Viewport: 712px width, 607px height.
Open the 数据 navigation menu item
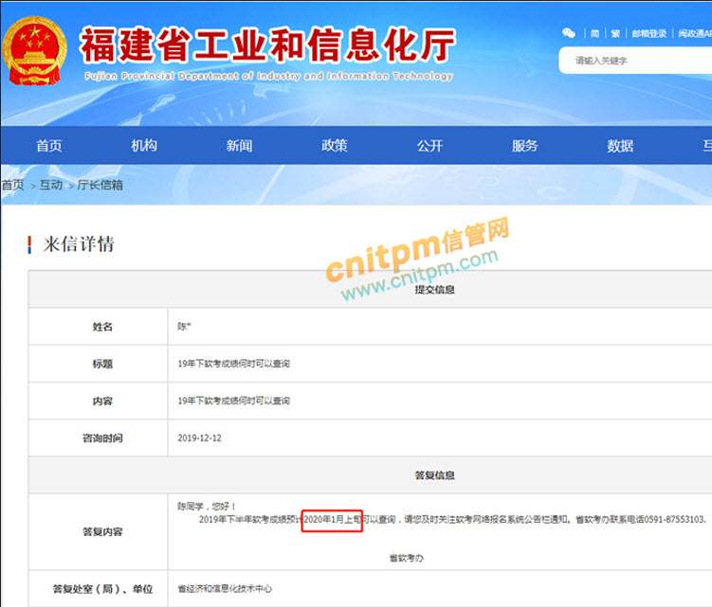[x=620, y=146]
